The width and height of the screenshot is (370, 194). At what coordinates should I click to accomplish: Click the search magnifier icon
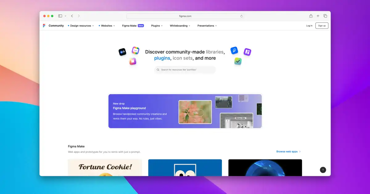(x=158, y=70)
